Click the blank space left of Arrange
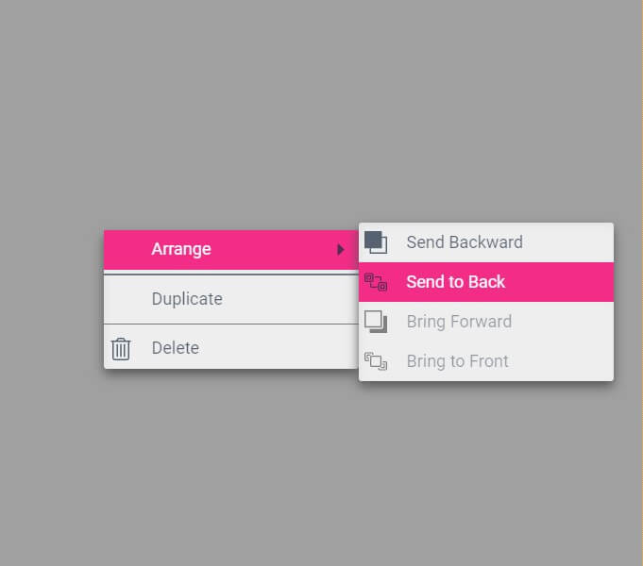 coord(127,250)
